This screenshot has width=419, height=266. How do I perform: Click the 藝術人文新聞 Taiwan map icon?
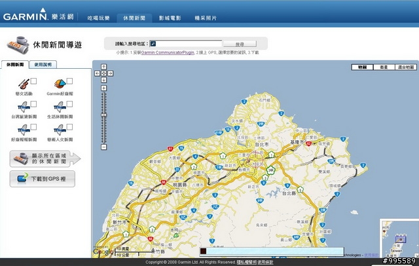[60, 130]
